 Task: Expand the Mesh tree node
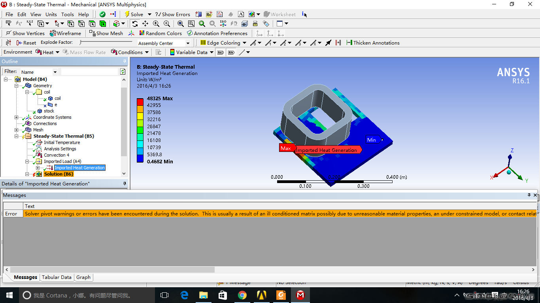[x=16, y=130]
